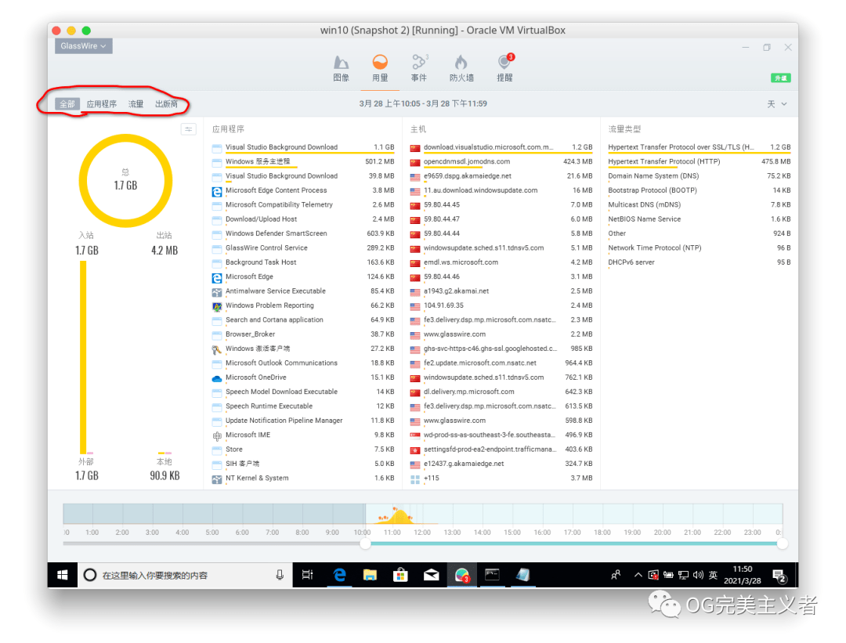Click host emdl.ws.microsoft.com
The image size is (846, 643).
tap(461, 262)
